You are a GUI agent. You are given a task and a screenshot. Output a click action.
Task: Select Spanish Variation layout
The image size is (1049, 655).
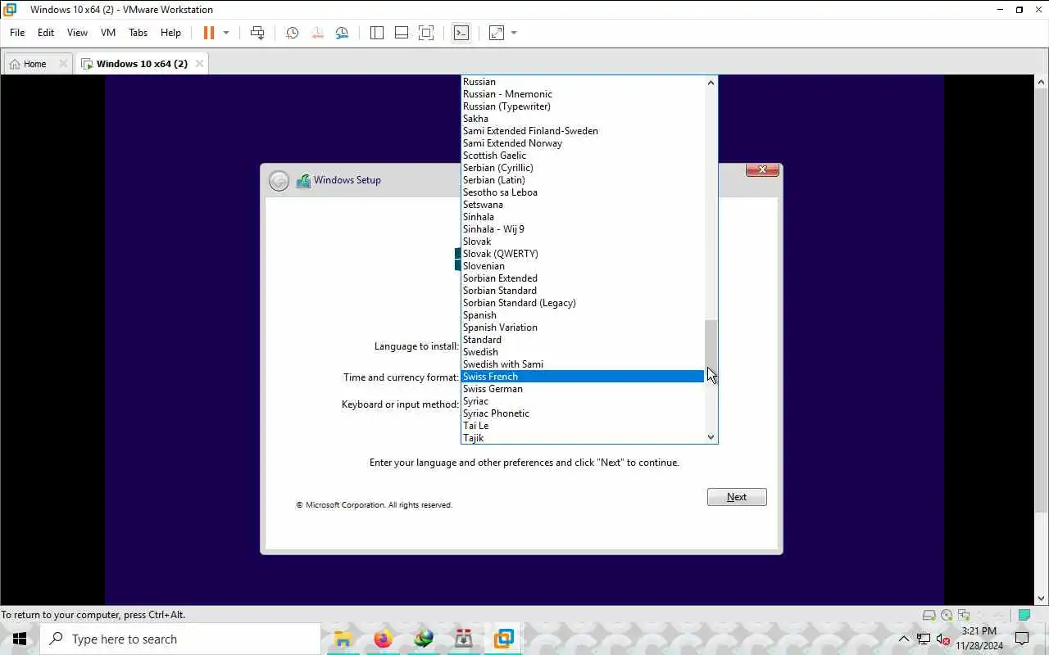582,327
